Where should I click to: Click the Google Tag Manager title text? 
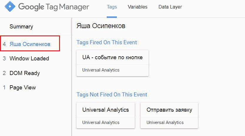coord(54,7)
